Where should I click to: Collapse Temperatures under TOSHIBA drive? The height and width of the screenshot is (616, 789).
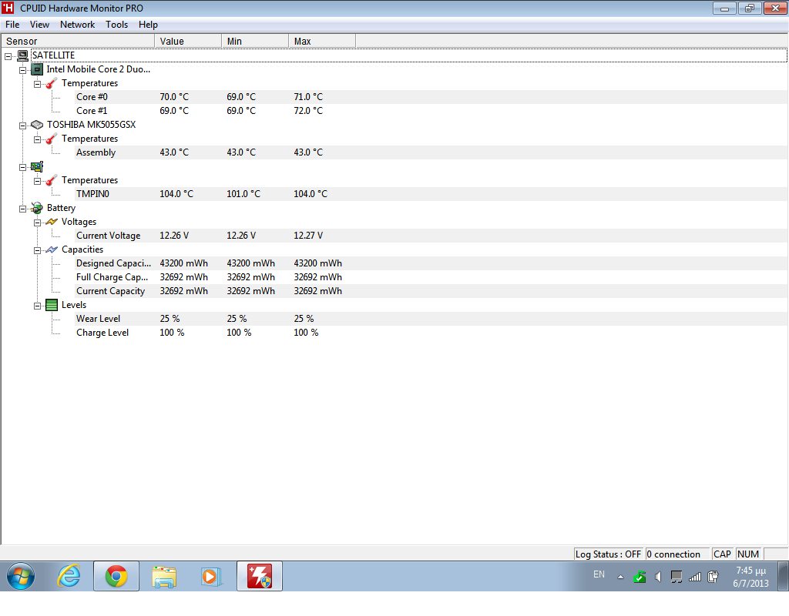pos(37,139)
